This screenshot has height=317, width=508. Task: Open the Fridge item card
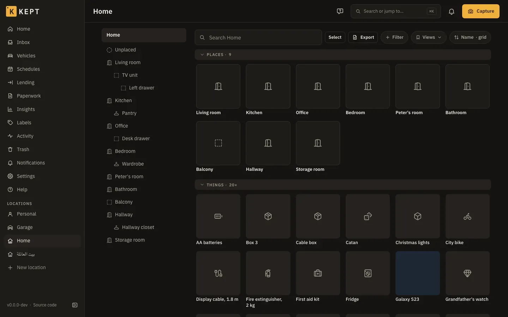(x=368, y=277)
